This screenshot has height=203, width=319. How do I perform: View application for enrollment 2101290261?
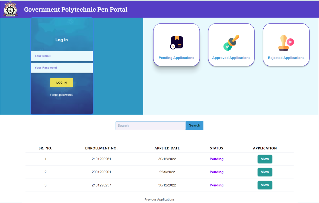265,159
